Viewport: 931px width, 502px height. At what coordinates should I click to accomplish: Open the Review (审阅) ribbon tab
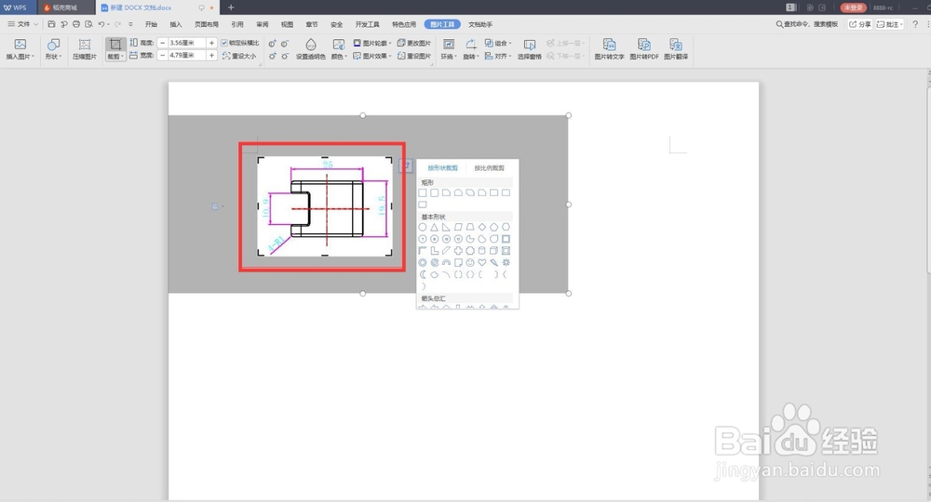(x=263, y=24)
